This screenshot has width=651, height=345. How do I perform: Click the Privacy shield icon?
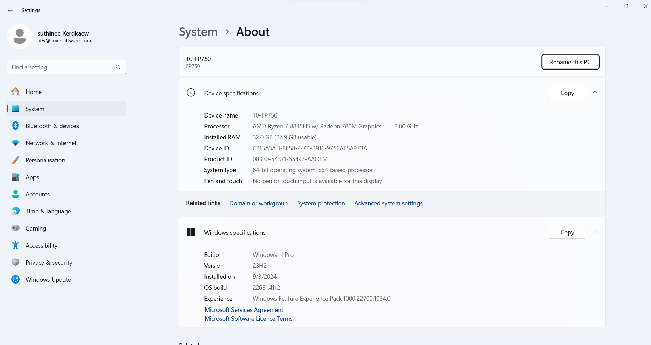point(15,262)
